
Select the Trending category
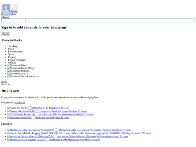tap(12, 46)
